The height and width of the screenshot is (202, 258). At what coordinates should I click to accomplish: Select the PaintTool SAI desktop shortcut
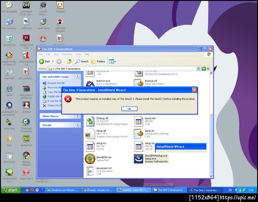(9, 175)
